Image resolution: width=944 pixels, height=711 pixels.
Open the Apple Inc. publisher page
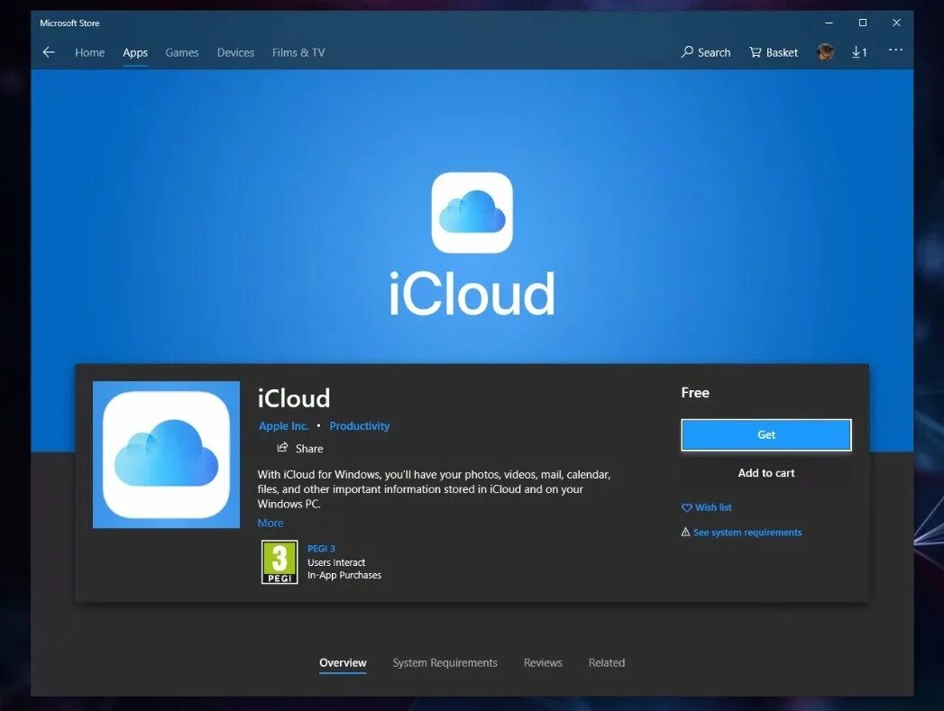[x=283, y=425]
